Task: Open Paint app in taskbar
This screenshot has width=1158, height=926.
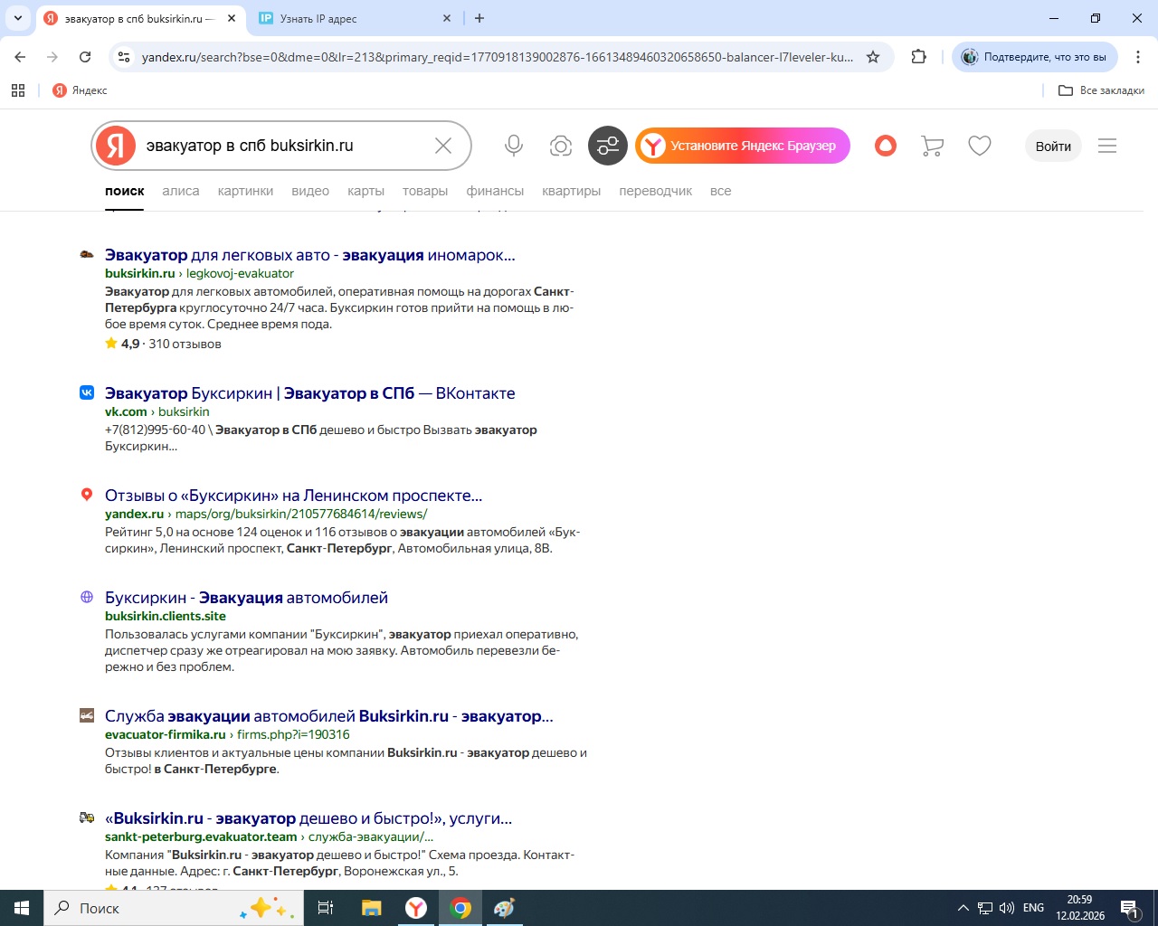Action: click(504, 908)
